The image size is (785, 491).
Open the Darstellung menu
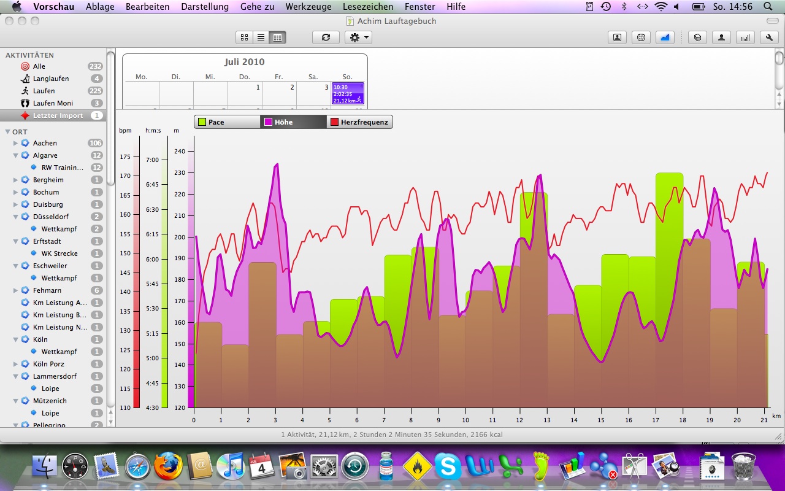(204, 7)
